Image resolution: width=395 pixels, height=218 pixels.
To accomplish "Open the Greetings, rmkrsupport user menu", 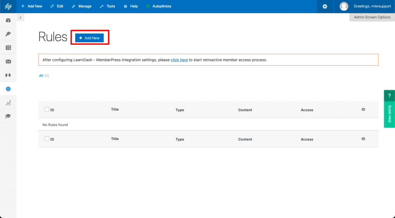I will pyautogui.click(x=365, y=7).
